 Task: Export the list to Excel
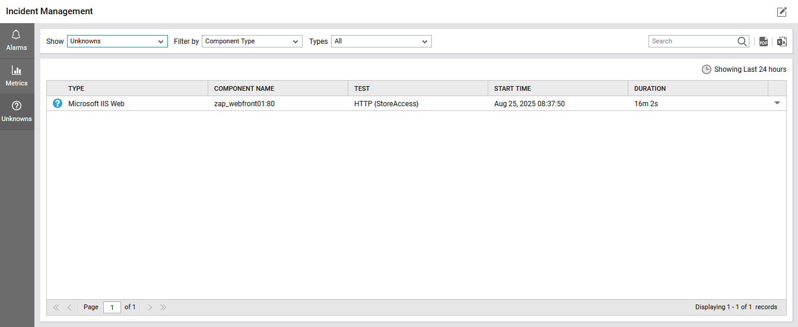782,42
